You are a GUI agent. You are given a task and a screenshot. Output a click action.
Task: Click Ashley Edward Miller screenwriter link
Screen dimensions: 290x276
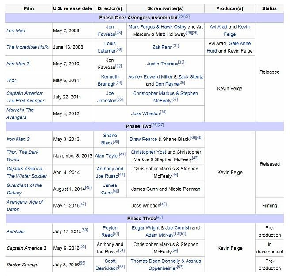click(150, 77)
